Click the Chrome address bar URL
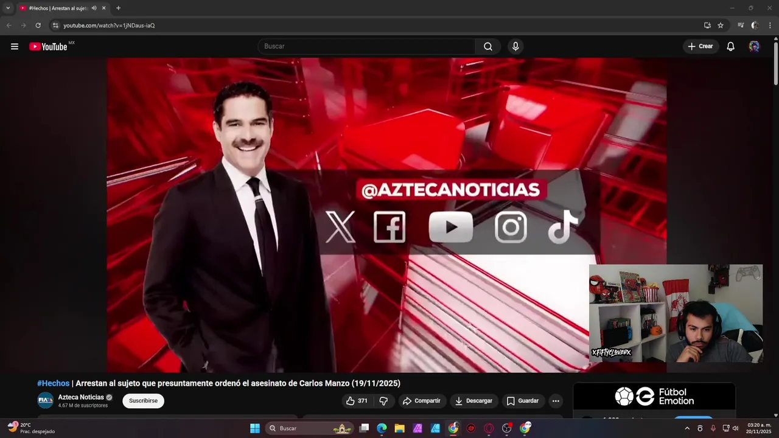 pos(110,26)
